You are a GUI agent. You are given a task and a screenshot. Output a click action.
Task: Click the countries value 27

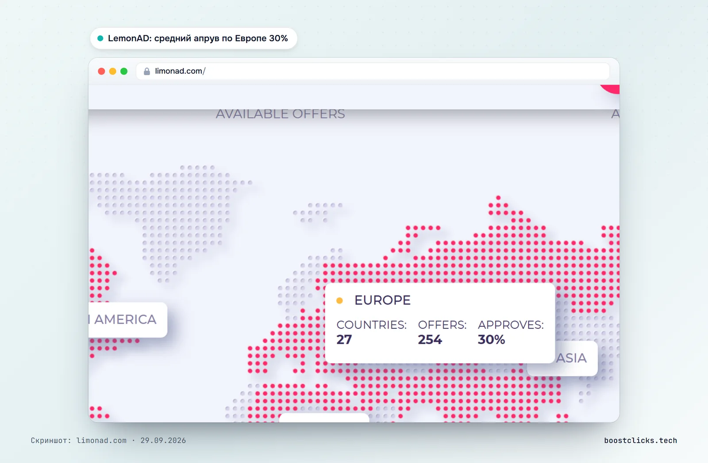(x=344, y=340)
